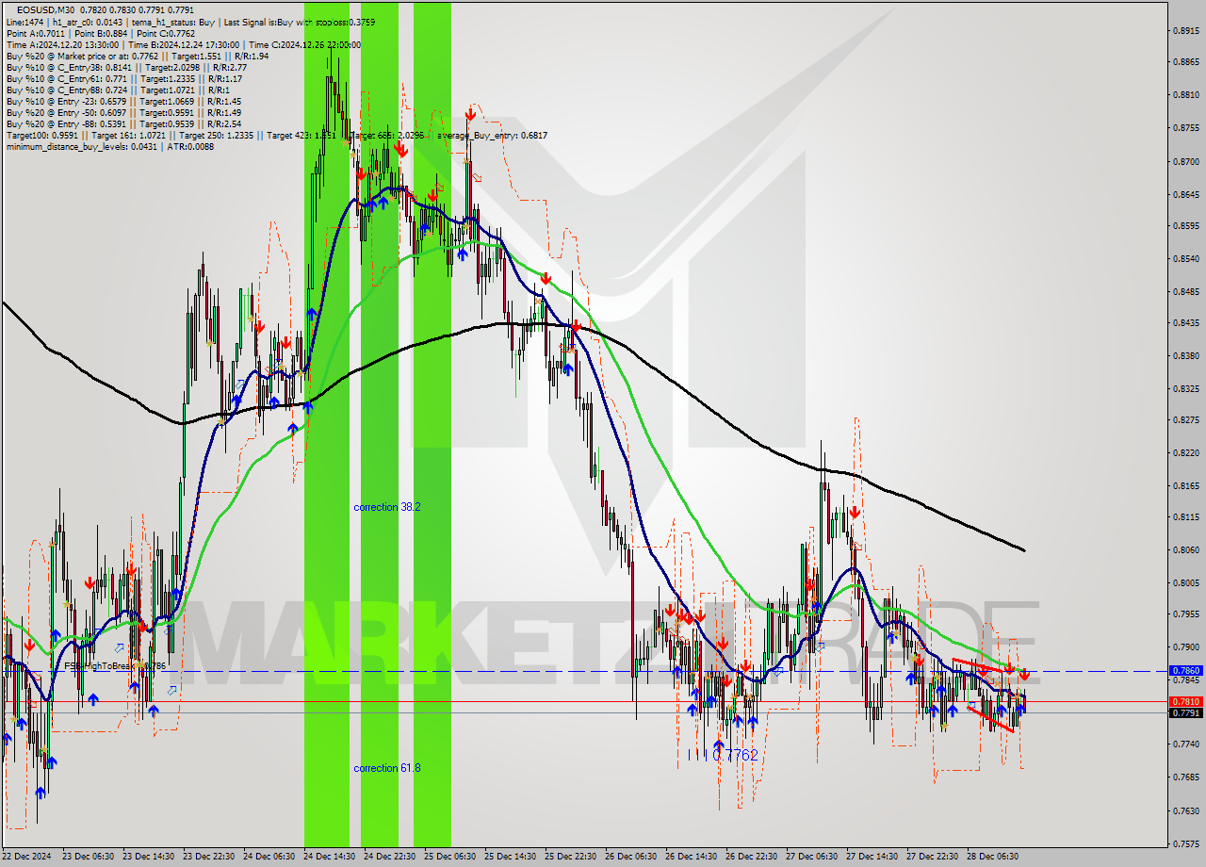Click the 'Entry -23: 0.6579' line
This screenshot has width=1206, height=867.
coord(123,101)
